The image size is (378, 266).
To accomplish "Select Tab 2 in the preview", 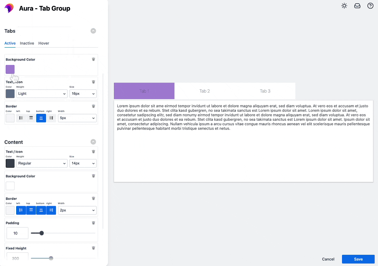I will point(204,91).
